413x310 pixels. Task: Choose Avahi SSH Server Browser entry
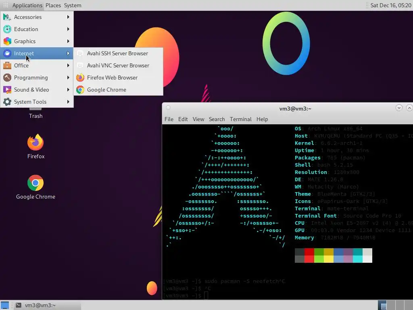pos(117,54)
